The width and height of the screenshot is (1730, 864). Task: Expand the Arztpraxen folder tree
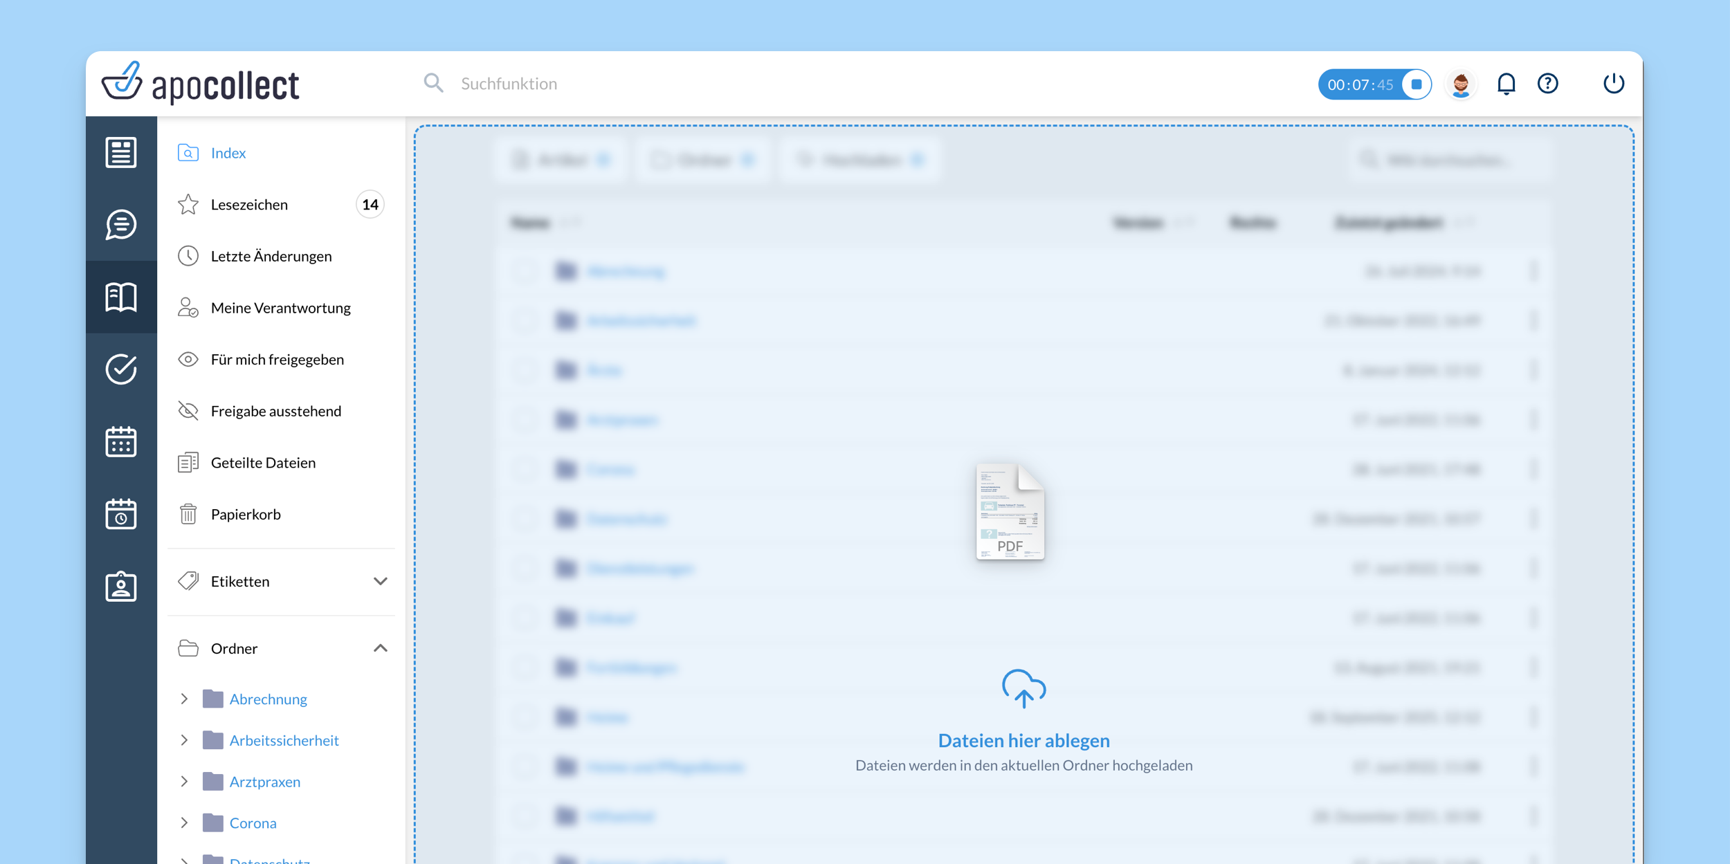(x=184, y=782)
